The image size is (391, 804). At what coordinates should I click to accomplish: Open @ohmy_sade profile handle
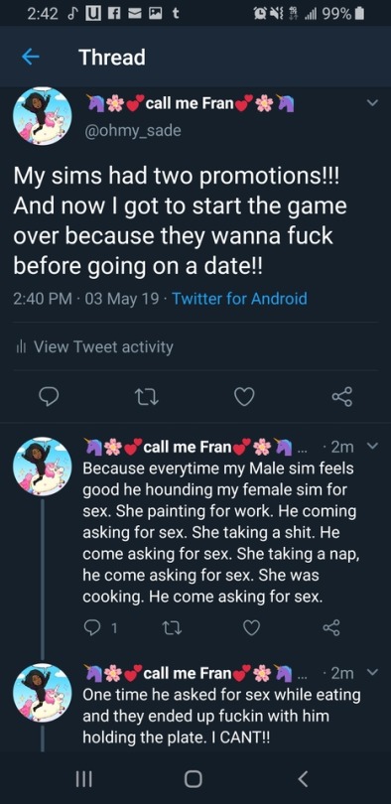coord(132,130)
